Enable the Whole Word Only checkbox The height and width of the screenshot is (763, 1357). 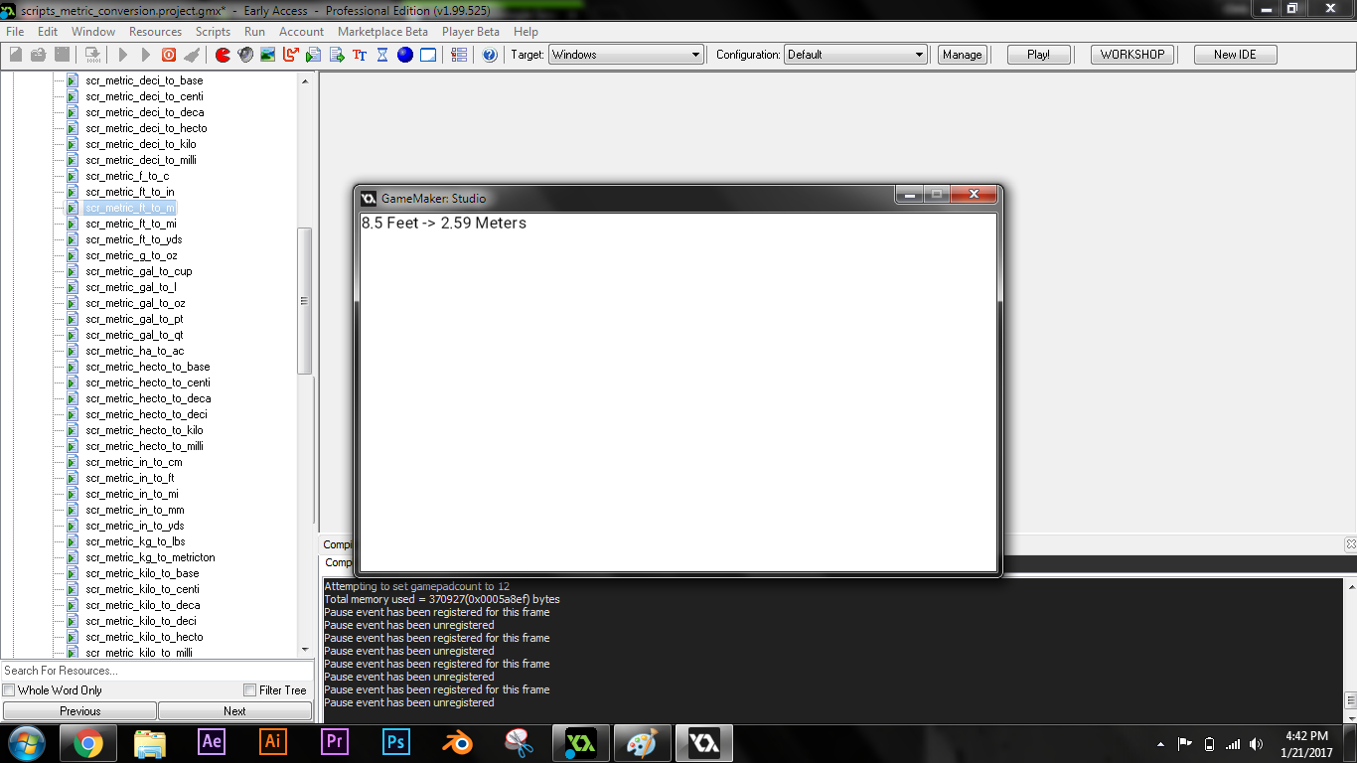pos(9,690)
